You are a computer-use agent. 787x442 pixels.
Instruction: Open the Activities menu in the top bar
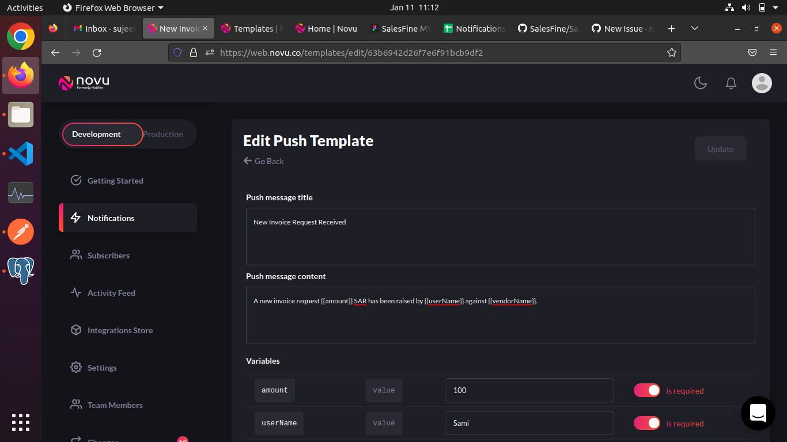click(x=24, y=7)
